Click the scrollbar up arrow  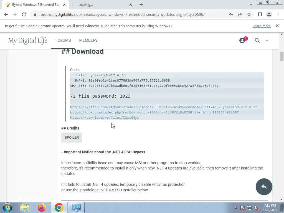tap(282, 35)
